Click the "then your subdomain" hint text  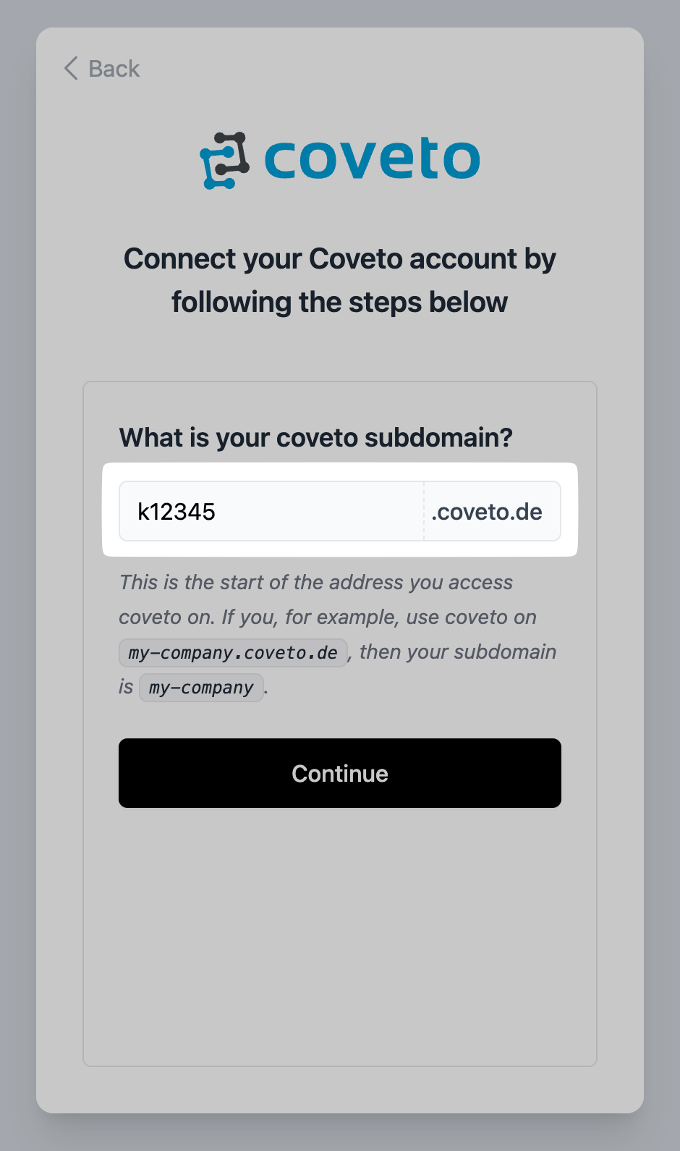[458, 652]
